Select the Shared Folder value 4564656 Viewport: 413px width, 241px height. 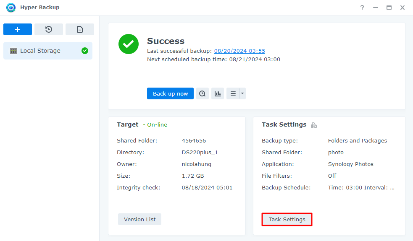(x=194, y=140)
